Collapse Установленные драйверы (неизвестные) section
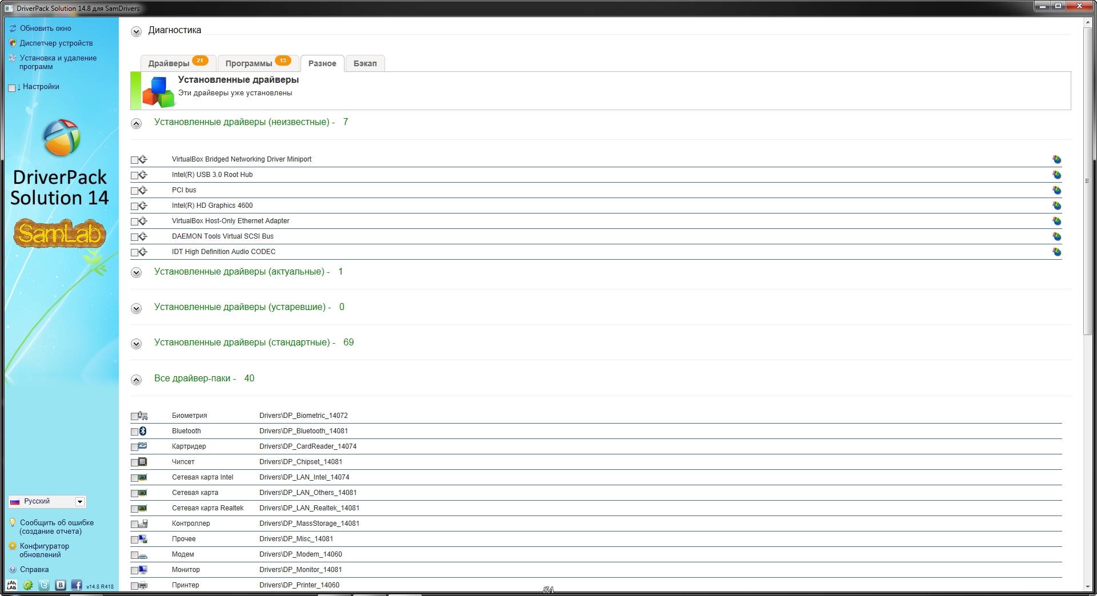 coord(136,123)
